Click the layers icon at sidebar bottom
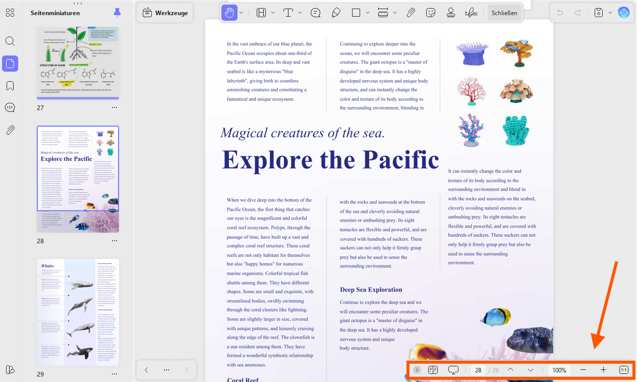Screen dimensions: 637x382 pyautogui.click(x=10, y=369)
